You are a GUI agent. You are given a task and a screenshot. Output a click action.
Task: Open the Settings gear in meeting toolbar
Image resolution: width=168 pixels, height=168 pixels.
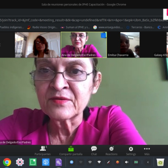(x=131, y=149)
